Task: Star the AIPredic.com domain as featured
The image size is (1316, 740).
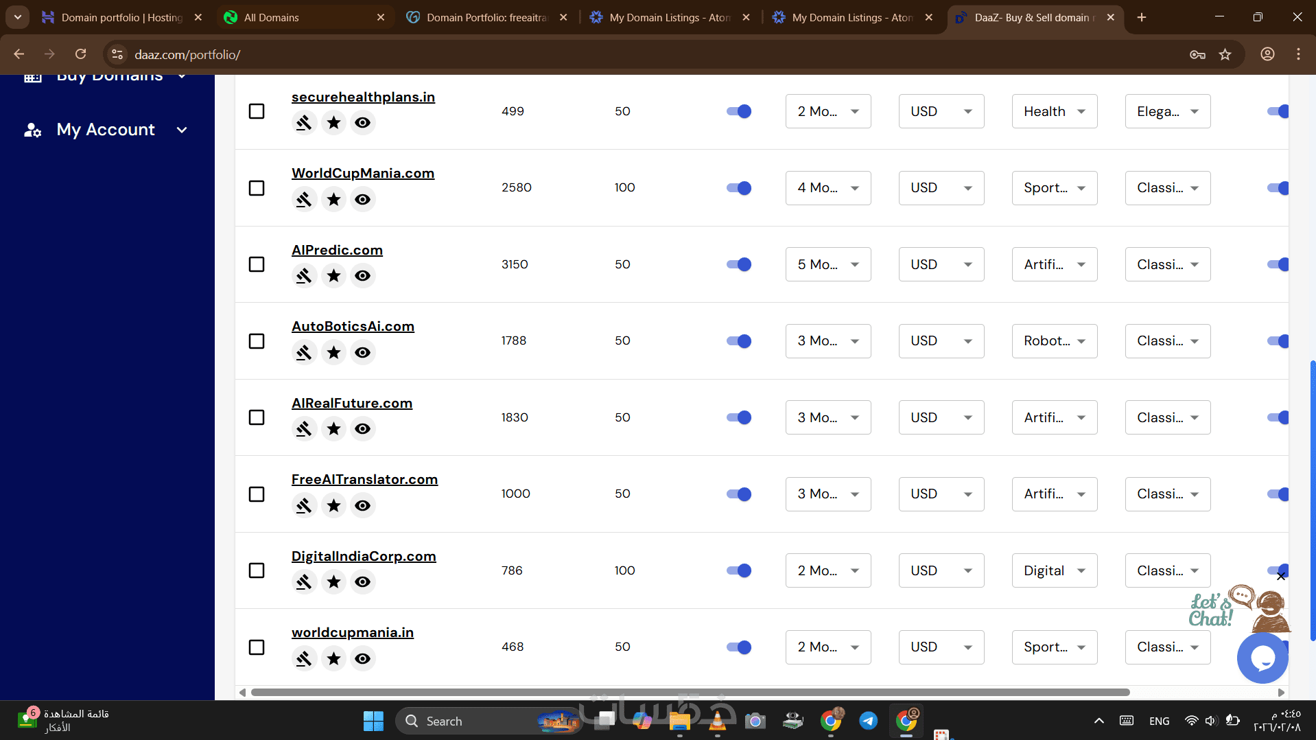Action: 334,275
